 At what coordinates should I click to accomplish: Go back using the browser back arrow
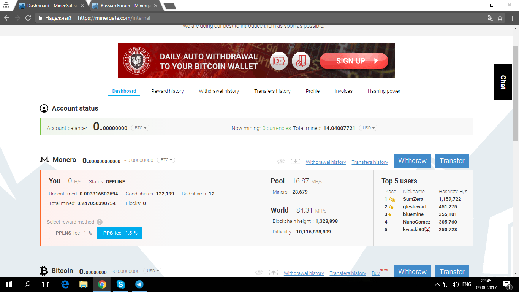7,18
